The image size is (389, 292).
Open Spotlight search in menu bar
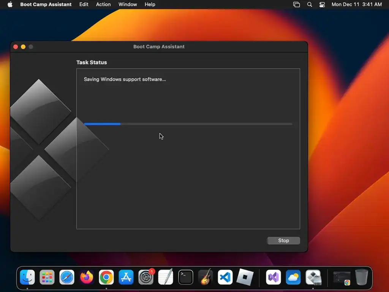coord(309,5)
